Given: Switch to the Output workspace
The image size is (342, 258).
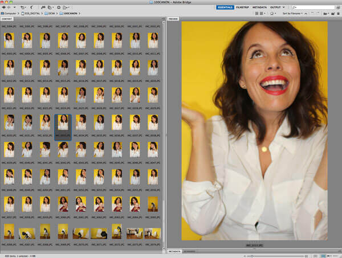Looking at the screenshot, I should click(x=275, y=7).
